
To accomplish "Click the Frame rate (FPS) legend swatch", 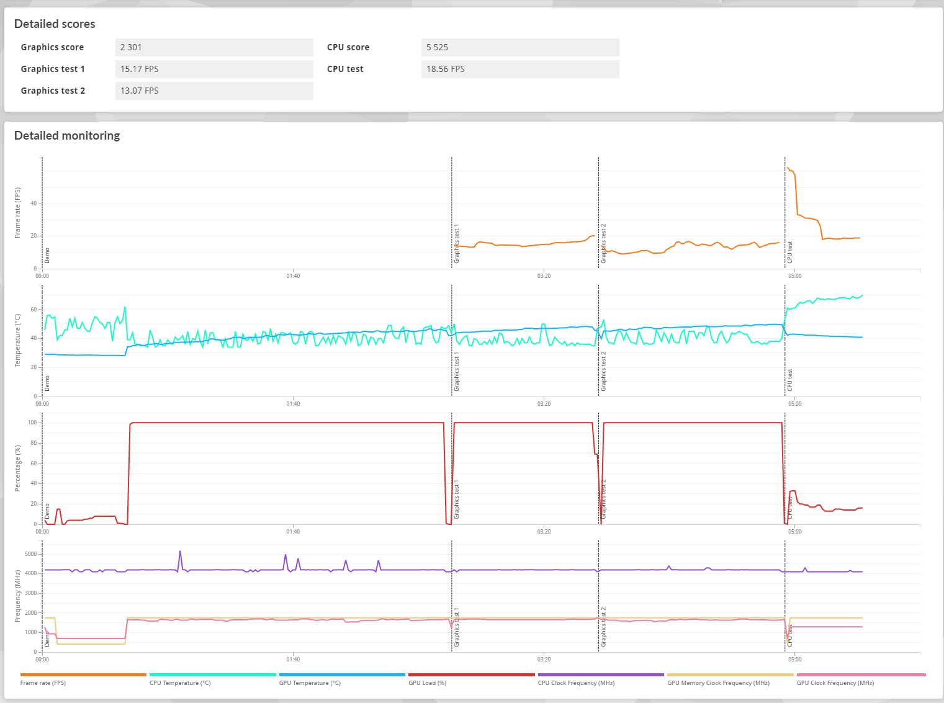I will coord(83,674).
